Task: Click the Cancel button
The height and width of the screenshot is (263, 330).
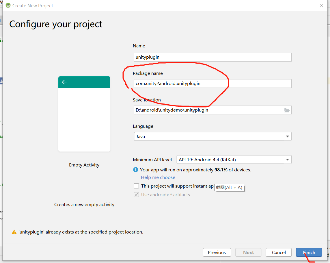Action: [x=278, y=252]
